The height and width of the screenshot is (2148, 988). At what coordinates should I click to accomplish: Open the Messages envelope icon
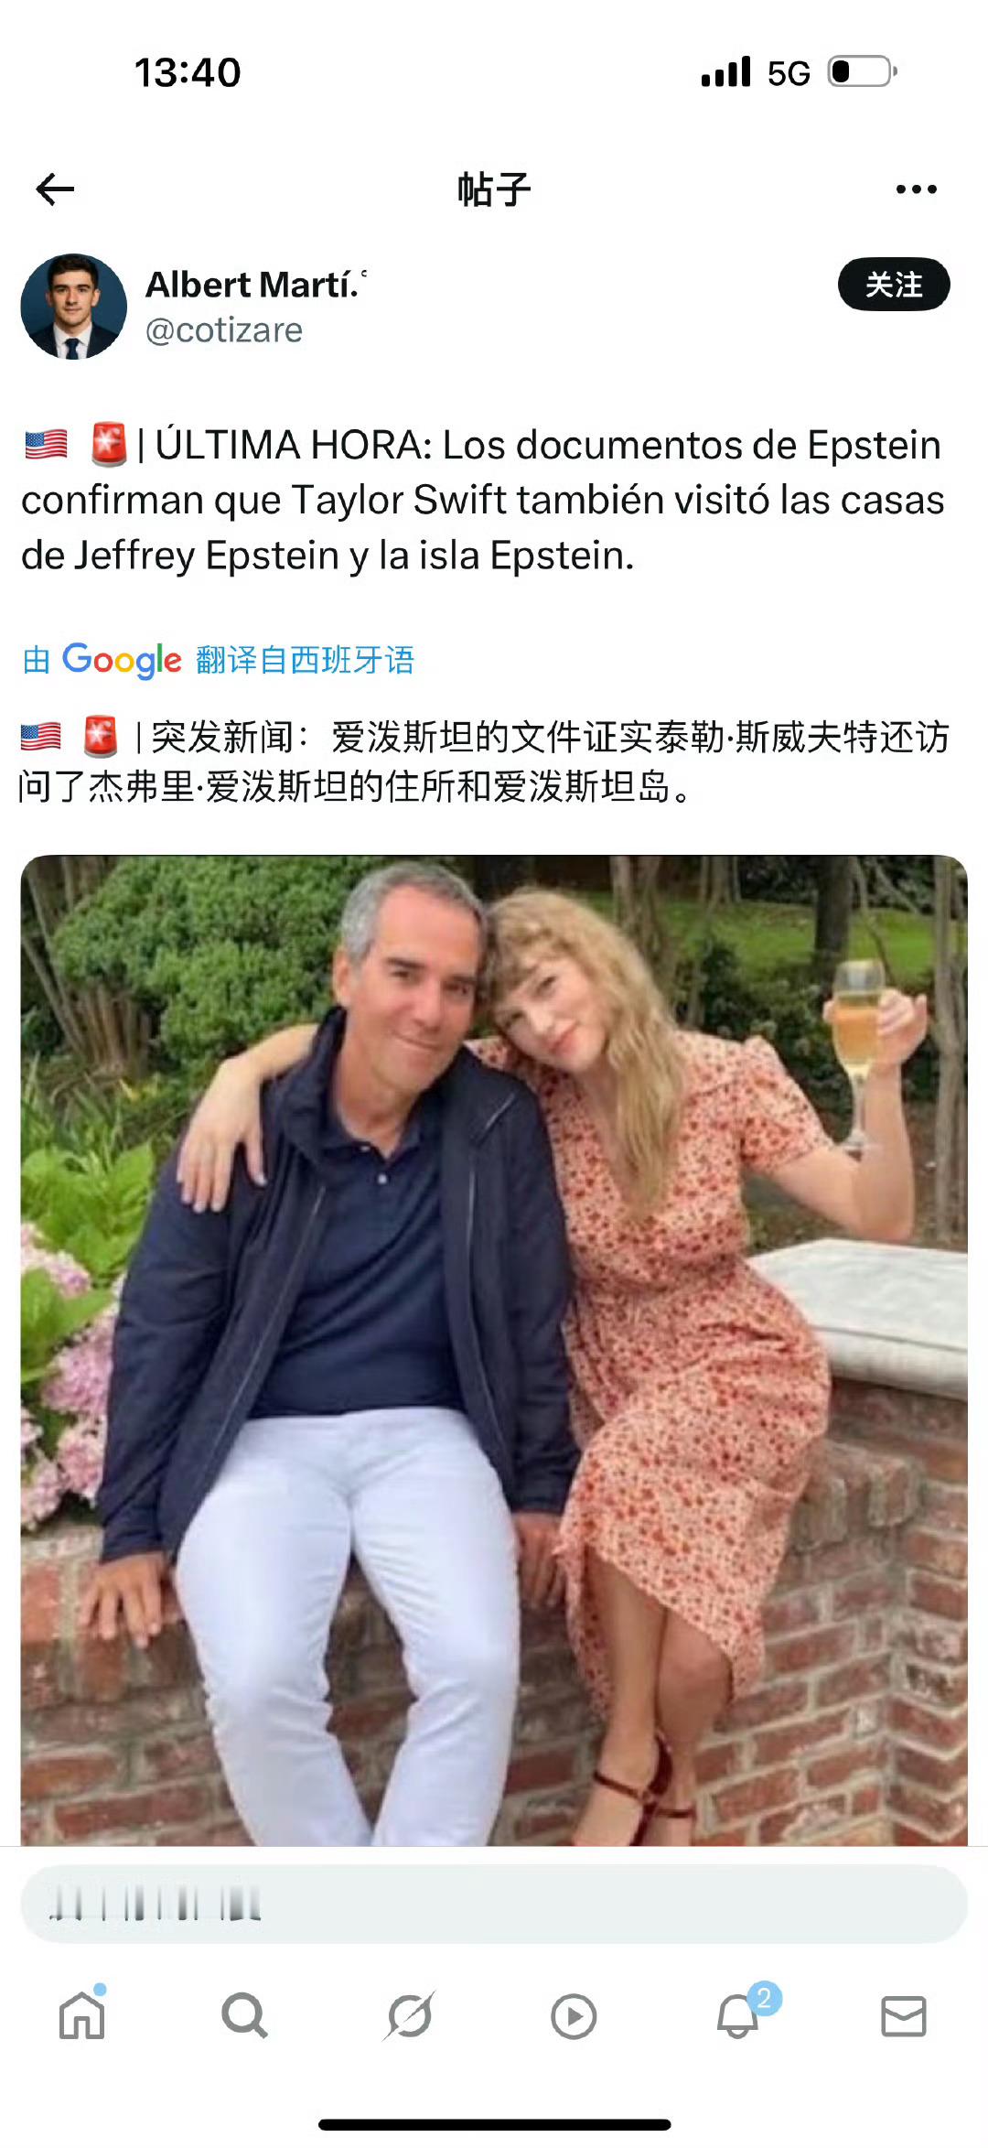pos(904,2016)
